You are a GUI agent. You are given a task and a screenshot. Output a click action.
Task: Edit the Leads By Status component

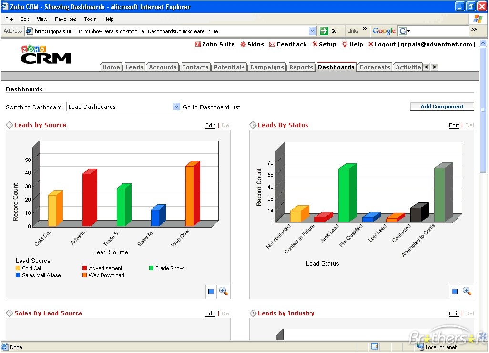click(454, 125)
